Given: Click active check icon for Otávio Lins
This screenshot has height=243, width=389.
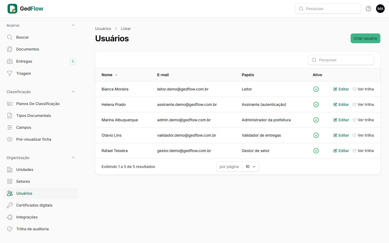Looking at the screenshot, I should [316, 135].
